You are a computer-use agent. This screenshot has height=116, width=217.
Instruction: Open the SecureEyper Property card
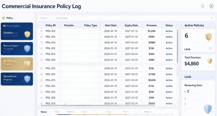click(17, 48)
